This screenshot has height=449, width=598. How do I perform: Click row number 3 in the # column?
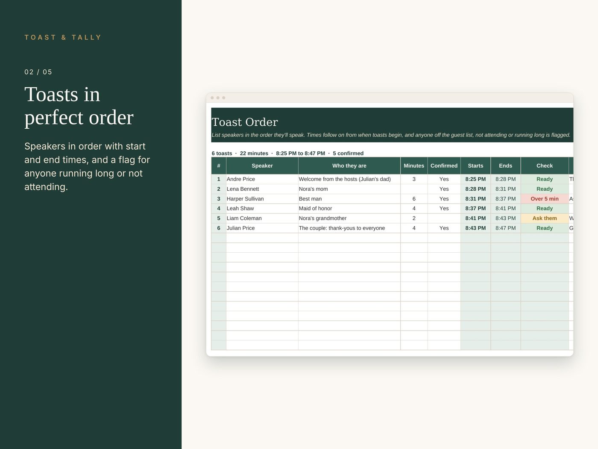(x=219, y=199)
